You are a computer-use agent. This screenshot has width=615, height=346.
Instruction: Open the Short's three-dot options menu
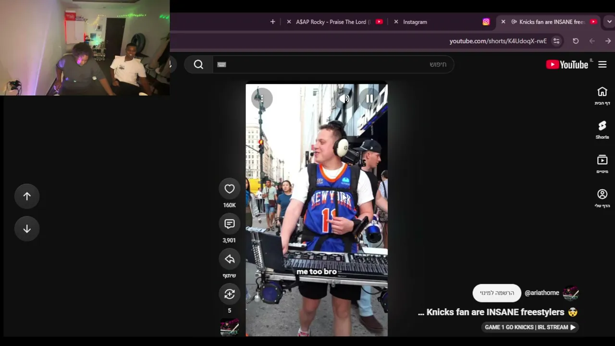coord(262,99)
